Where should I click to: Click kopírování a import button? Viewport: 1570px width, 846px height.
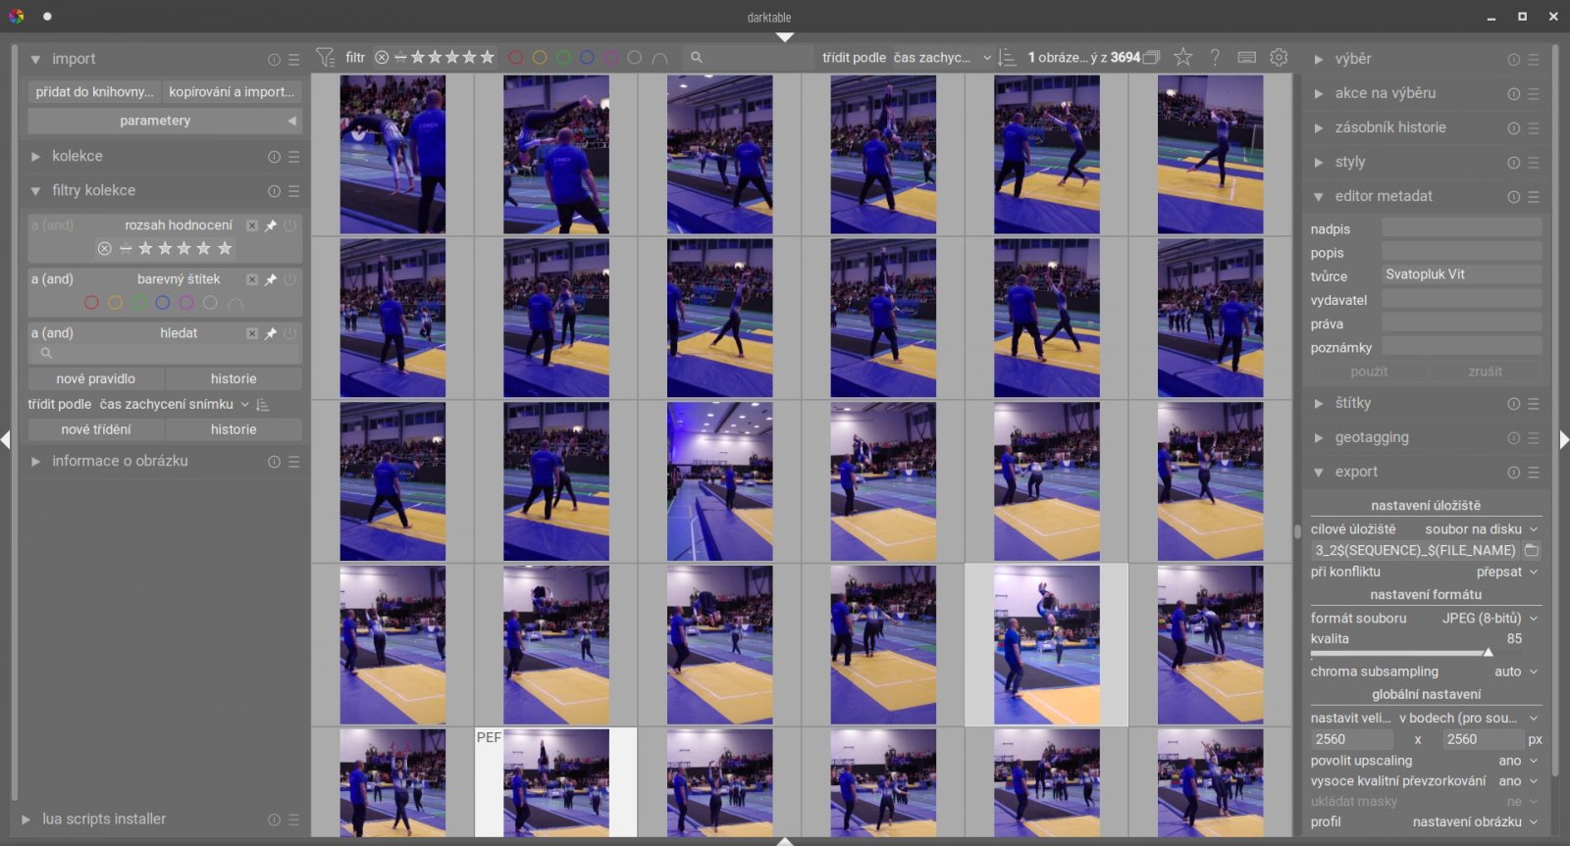pos(233,92)
